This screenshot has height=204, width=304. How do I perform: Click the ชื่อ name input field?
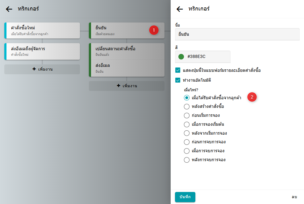[237, 34]
